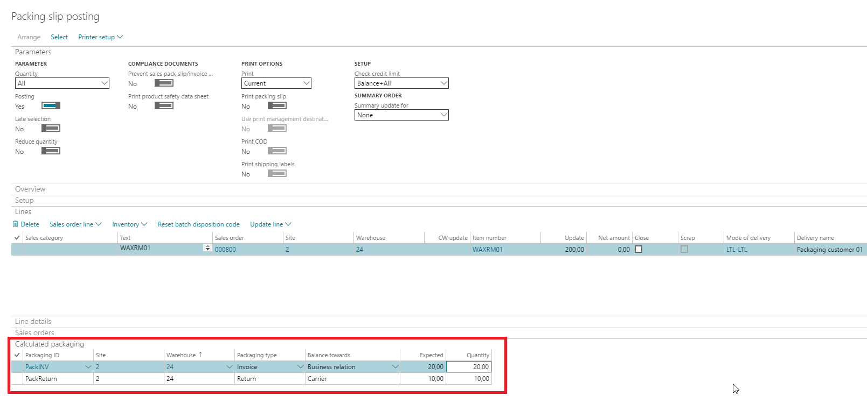Viewport: 867px width, 403px height.
Task: Click the select-all checkmark in Lines grid header
Action: coord(17,238)
